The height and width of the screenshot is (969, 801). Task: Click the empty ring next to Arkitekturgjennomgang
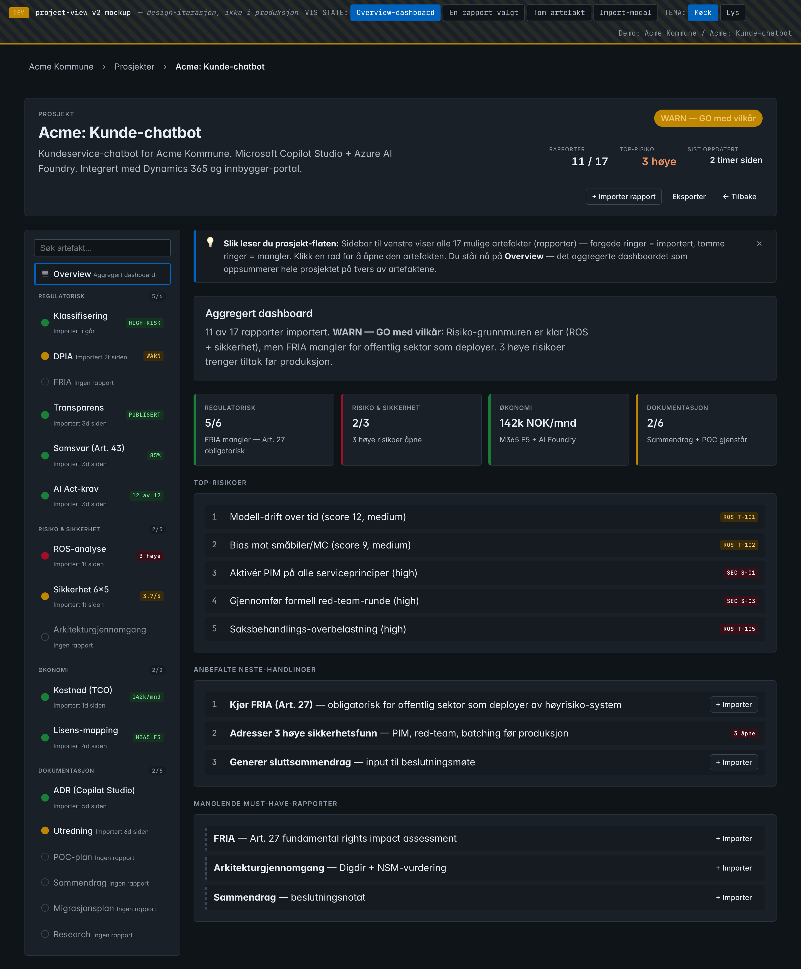[x=45, y=637]
